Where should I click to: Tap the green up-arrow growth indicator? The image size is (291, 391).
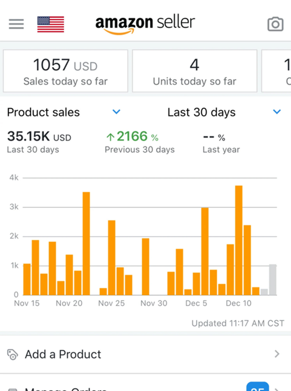pos(110,137)
